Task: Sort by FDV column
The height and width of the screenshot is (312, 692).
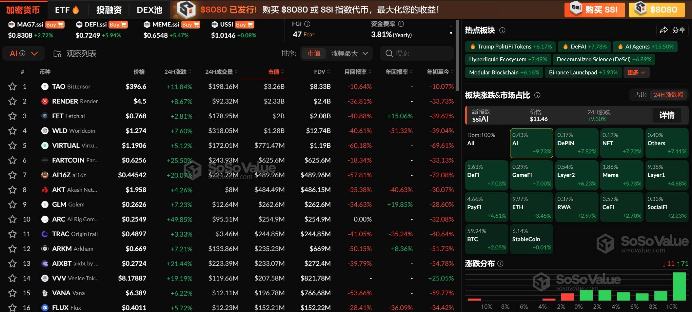Action: pos(322,72)
